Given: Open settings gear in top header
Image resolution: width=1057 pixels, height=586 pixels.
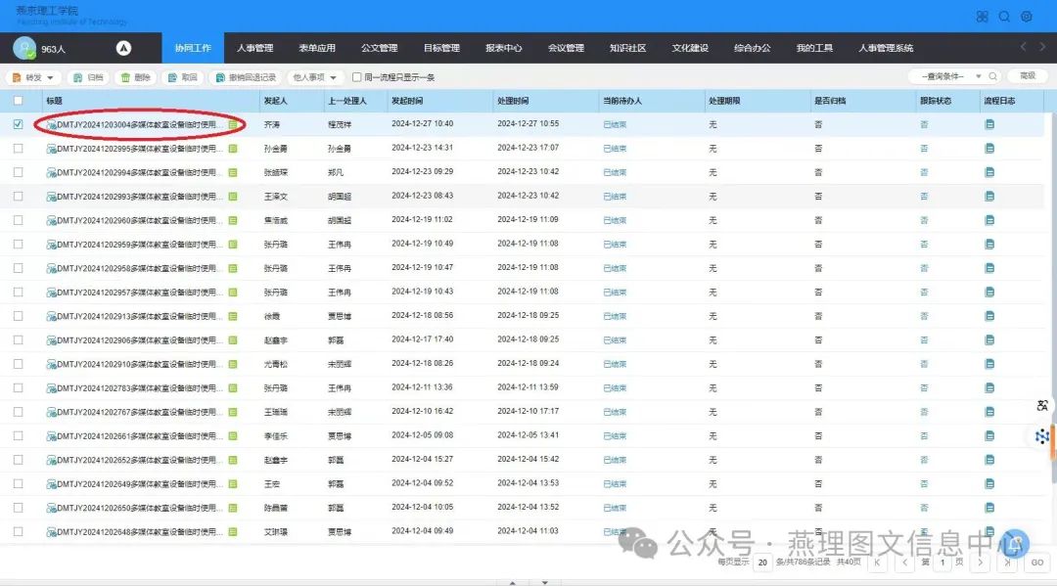Looking at the screenshot, I should (1027, 17).
